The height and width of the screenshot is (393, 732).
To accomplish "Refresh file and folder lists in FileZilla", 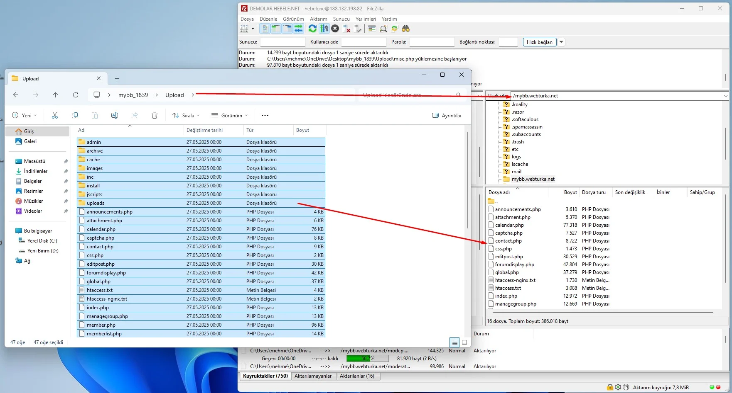I will (x=313, y=29).
